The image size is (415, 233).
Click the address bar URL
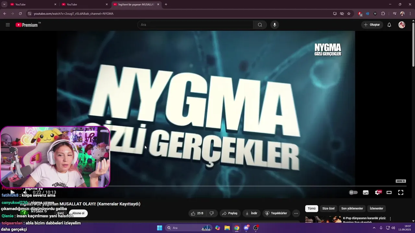[74, 14]
